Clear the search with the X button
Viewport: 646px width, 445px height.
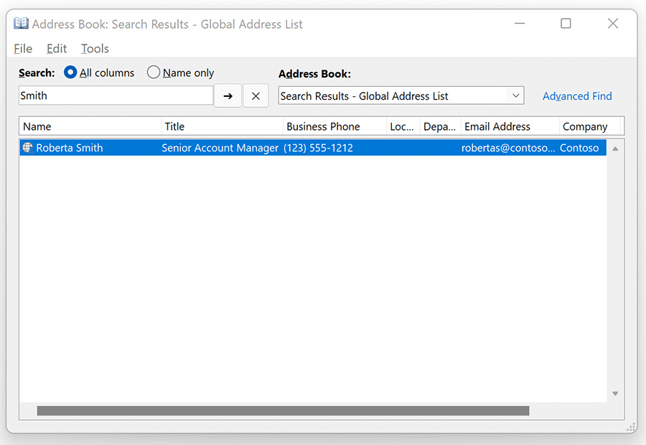click(x=256, y=96)
